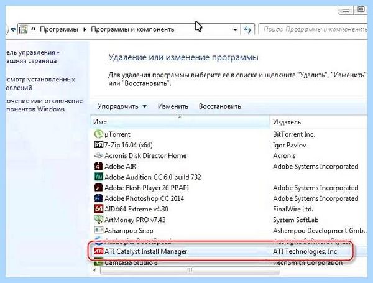The height and width of the screenshot is (283, 373).
Task: Expand the double-chevron breadcrumb overflow
Action: point(34,29)
